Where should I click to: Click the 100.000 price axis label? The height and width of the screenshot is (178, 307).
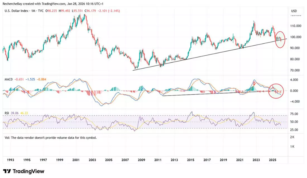click(296, 37)
